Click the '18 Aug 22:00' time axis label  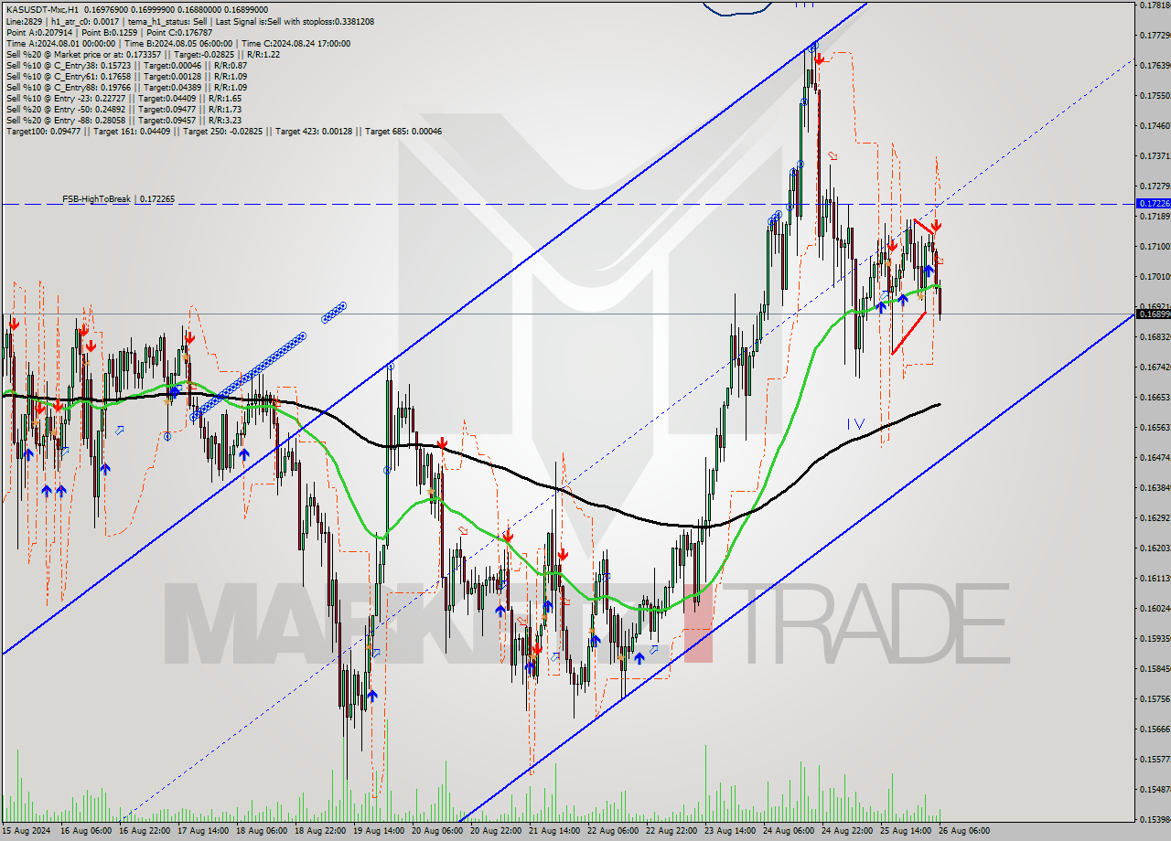point(318,831)
